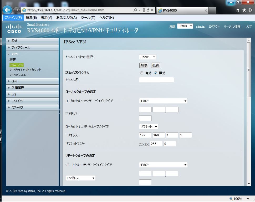Viewport: 255px width, 202px height.
Task: Open browser Home icon
Action: click(238, 10)
